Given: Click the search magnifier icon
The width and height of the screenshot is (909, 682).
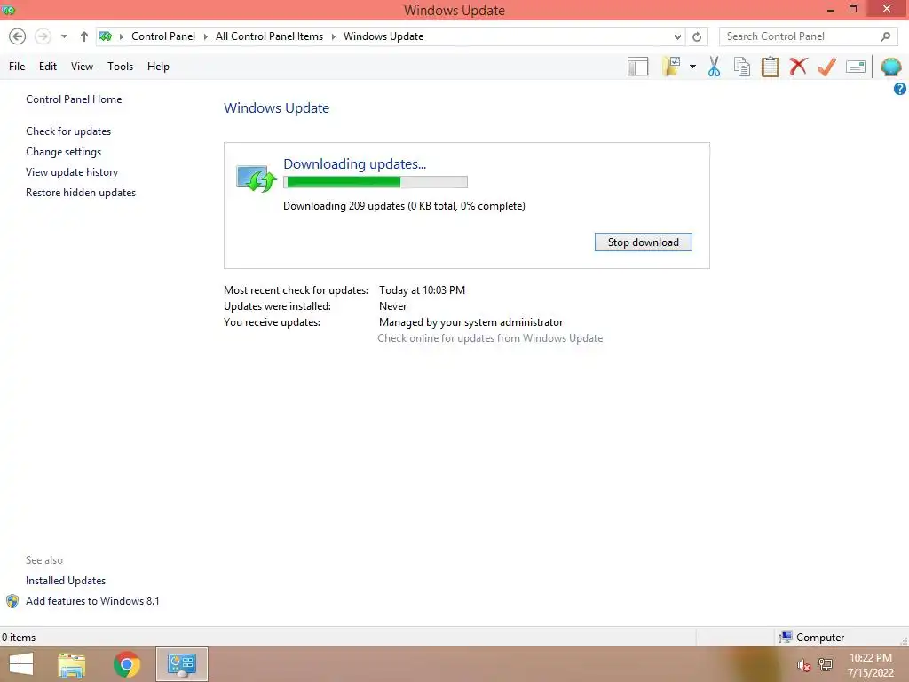Looking at the screenshot, I should click(x=885, y=36).
